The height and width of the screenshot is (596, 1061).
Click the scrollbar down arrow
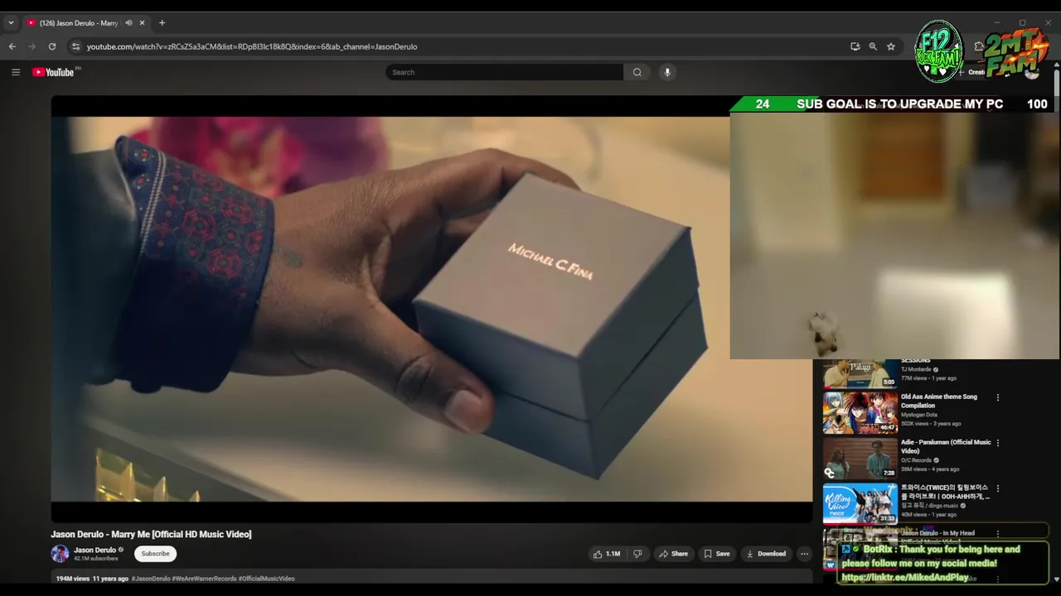[x=1057, y=580]
